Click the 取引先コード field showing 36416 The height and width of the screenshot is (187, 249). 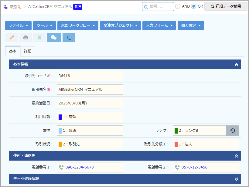pyautogui.click(x=90, y=76)
